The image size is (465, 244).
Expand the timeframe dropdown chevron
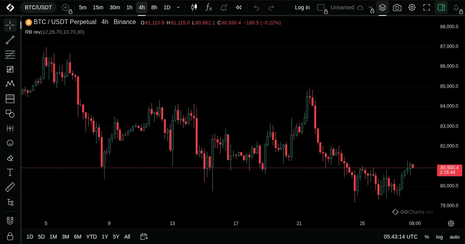click(178, 7)
